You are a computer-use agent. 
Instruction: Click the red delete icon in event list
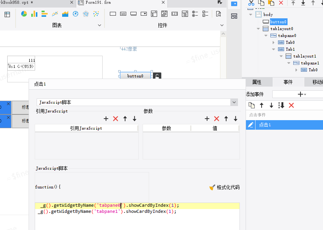[291, 106]
